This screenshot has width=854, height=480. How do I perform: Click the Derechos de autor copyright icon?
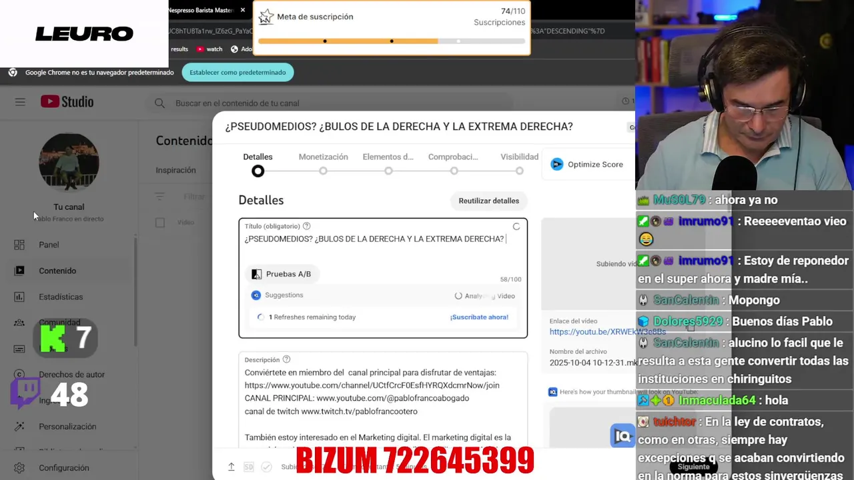[19, 375]
